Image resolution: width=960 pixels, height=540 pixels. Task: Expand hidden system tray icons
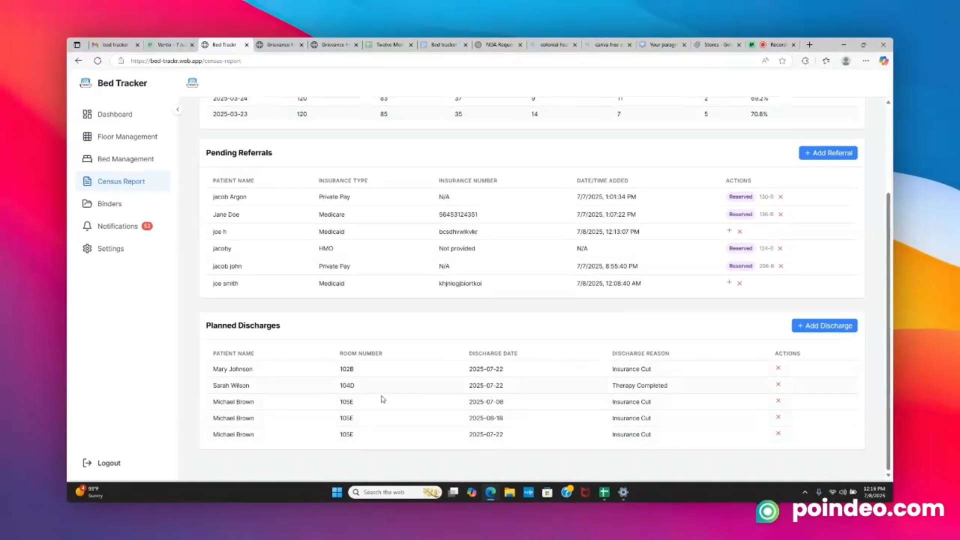click(x=805, y=492)
